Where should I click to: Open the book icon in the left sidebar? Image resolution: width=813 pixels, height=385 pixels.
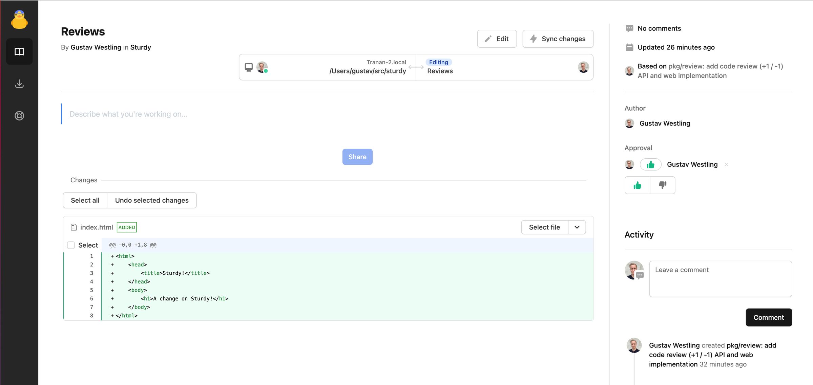click(x=19, y=51)
